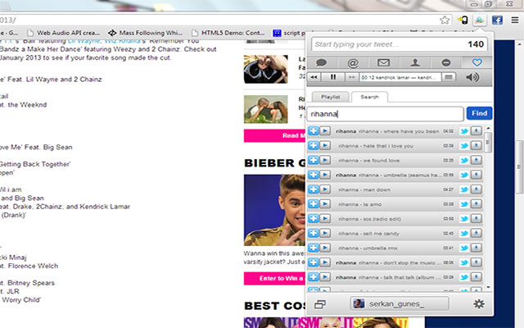524x328 pixels.
Task: Add 'where have you been' to playlist
Action: pos(313,131)
